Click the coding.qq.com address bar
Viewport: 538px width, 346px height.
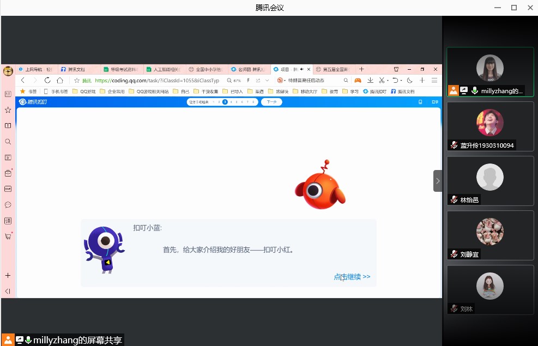(157, 81)
